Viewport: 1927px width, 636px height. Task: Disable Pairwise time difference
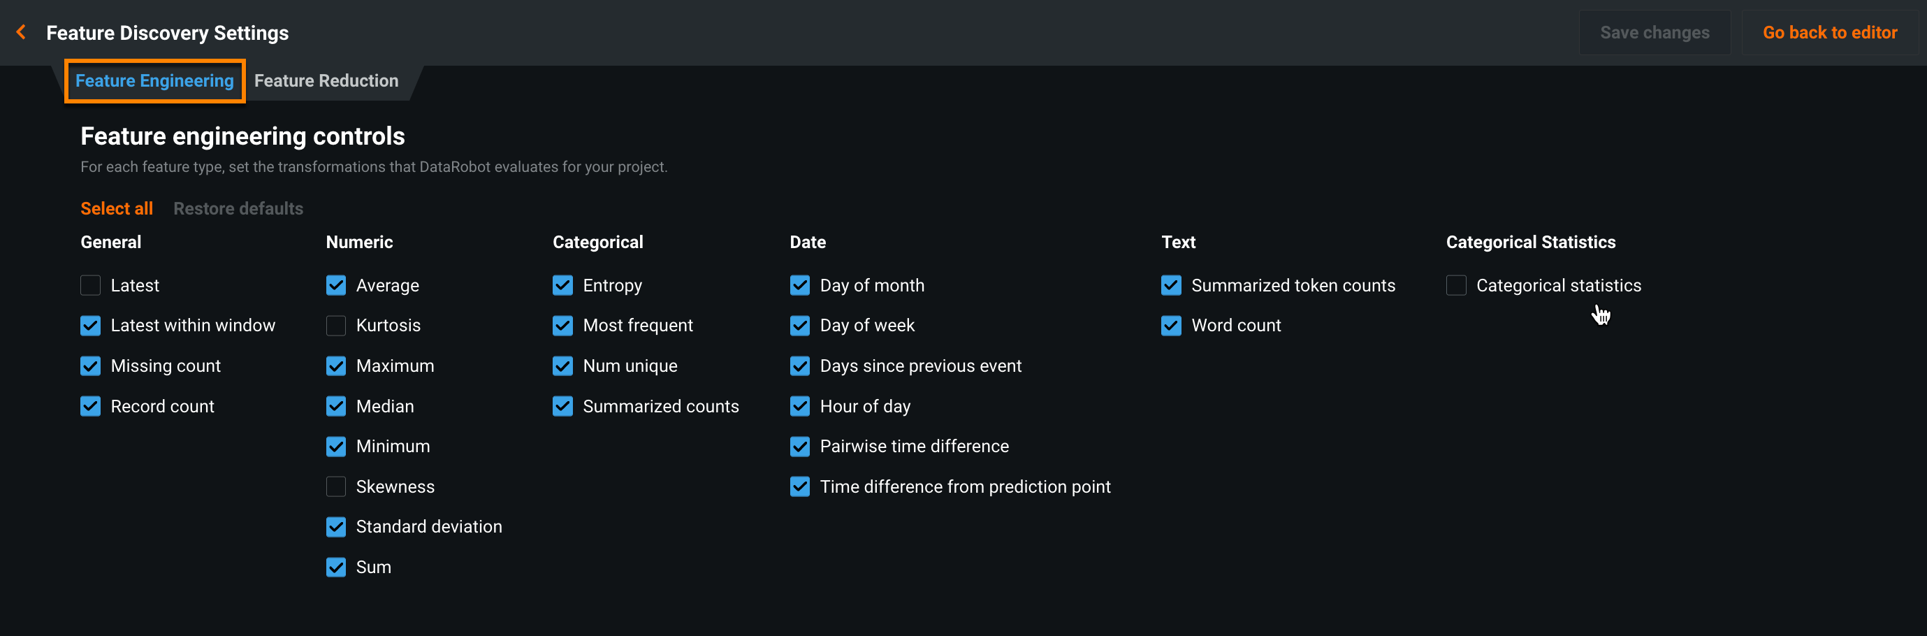[800, 447]
